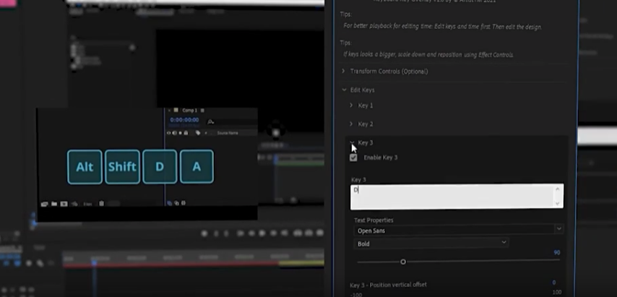Open the Comp 1 panel menu icon

point(202,111)
